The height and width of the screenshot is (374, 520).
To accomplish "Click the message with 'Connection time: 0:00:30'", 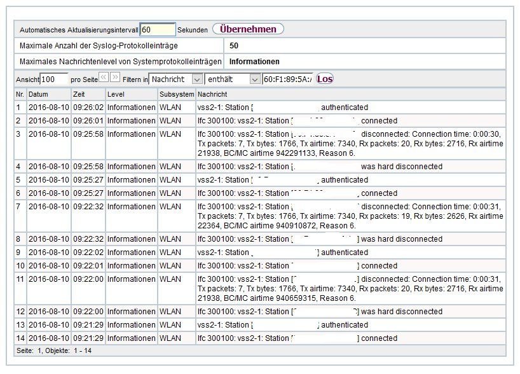I will click(x=351, y=144).
